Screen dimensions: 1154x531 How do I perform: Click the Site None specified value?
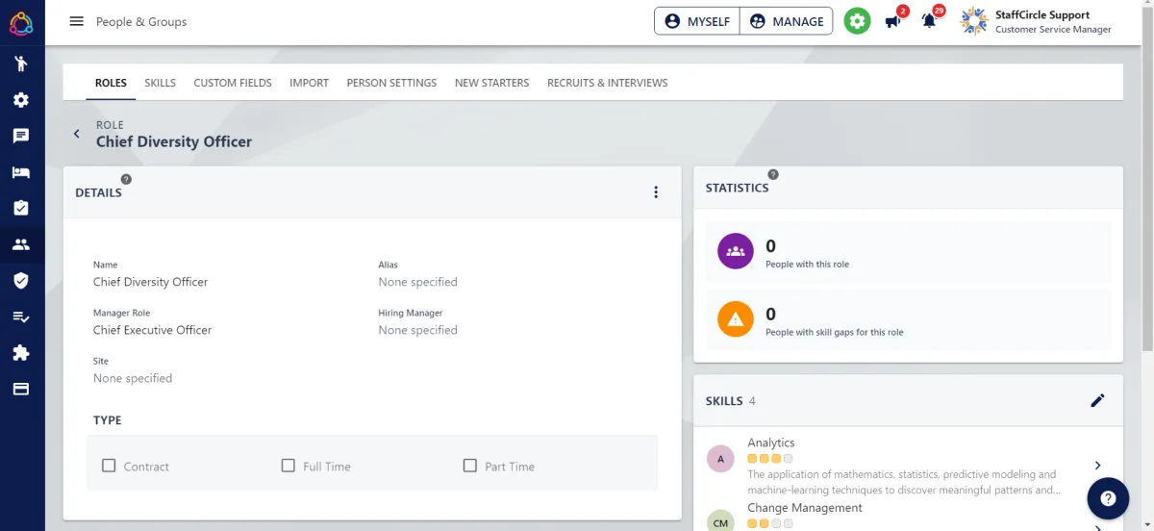(133, 378)
